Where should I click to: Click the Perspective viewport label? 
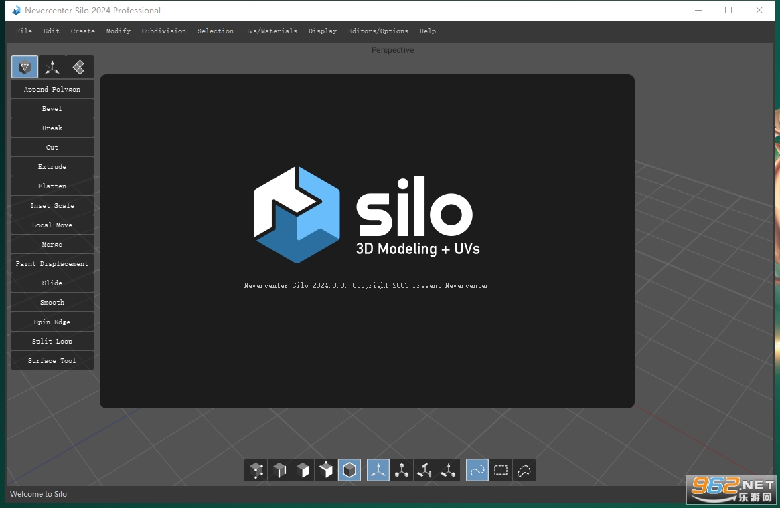coord(392,50)
